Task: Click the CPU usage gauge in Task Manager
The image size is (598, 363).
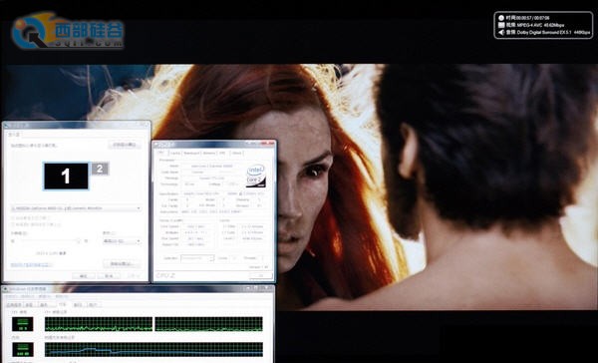Action: pyautogui.click(x=23, y=324)
